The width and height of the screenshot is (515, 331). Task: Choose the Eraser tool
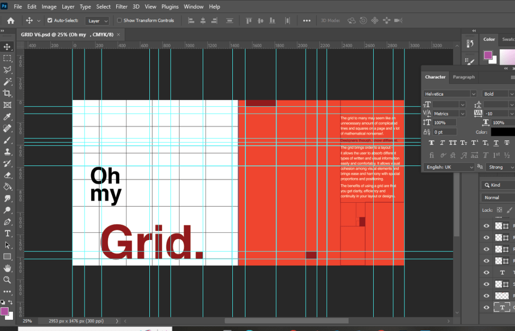click(x=7, y=175)
